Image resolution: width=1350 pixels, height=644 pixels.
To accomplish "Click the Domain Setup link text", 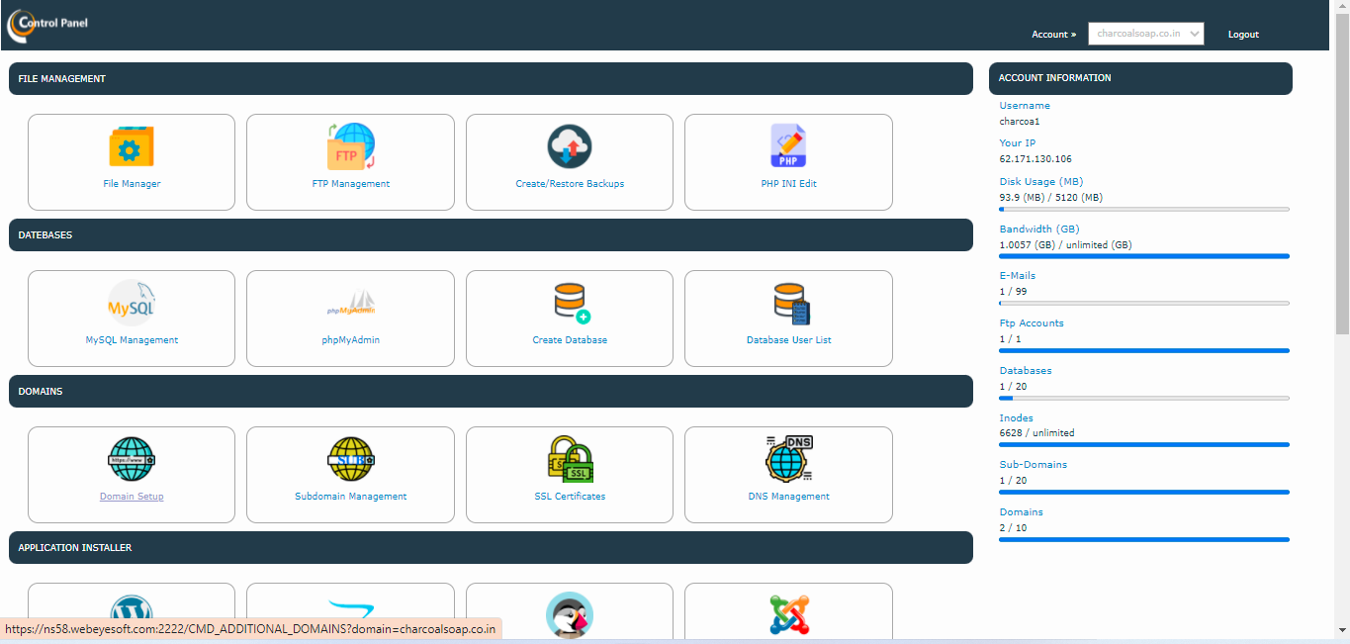I will (x=132, y=497).
